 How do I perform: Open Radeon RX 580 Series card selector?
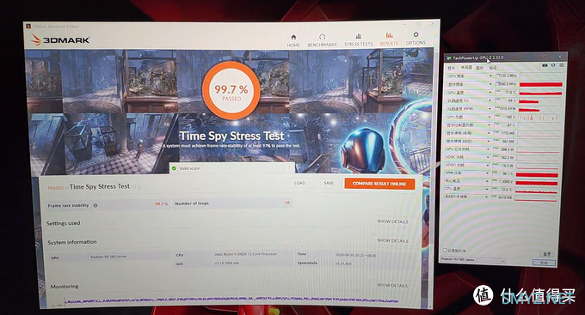click(472, 259)
